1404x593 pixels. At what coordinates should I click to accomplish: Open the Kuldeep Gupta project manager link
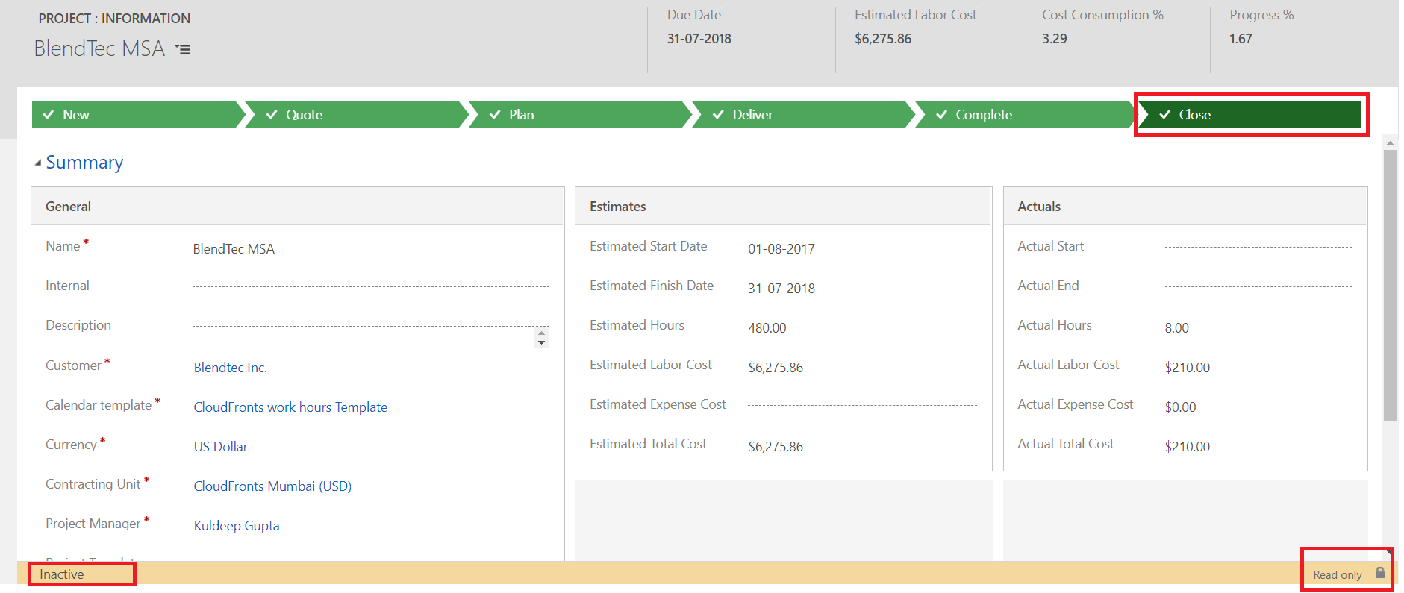pyautogui.click(x=237, y=526)
